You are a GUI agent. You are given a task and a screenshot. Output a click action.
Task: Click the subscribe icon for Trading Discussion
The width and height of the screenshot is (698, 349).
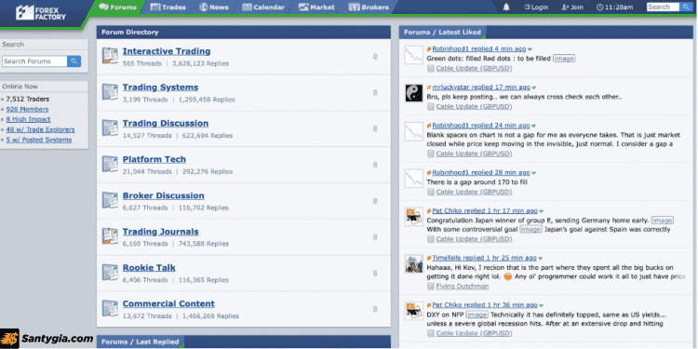click(x=375, y=128)
